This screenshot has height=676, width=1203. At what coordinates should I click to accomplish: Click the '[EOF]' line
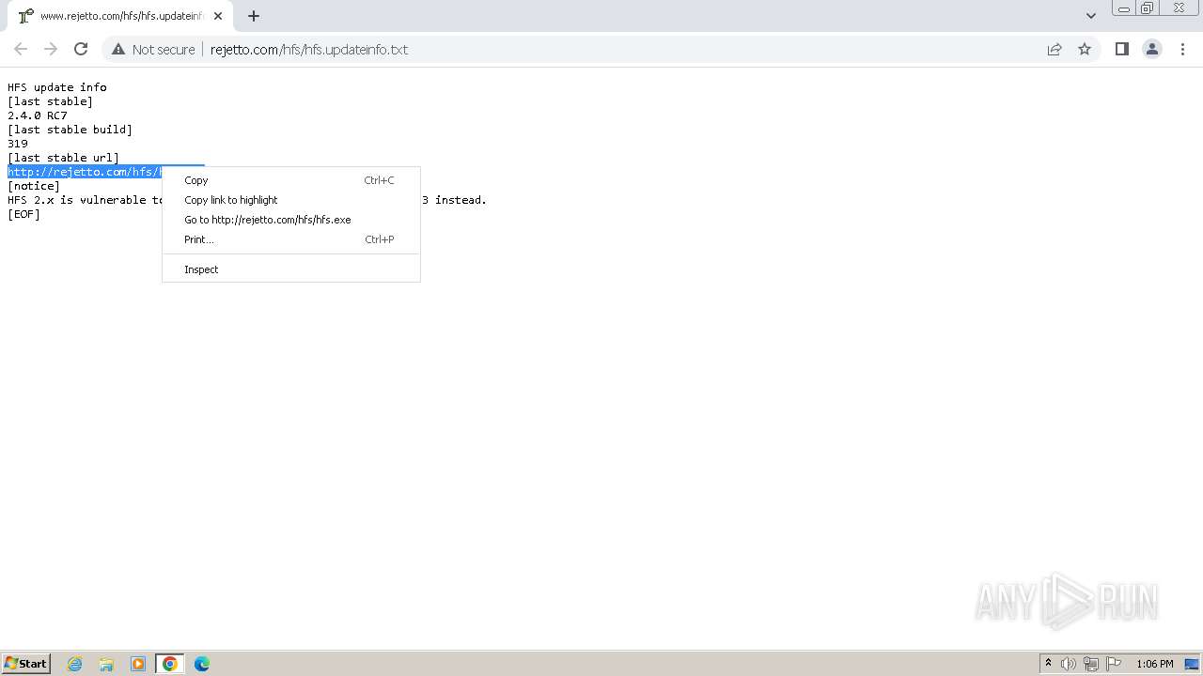pyautogui.click(x=24, y=214)
